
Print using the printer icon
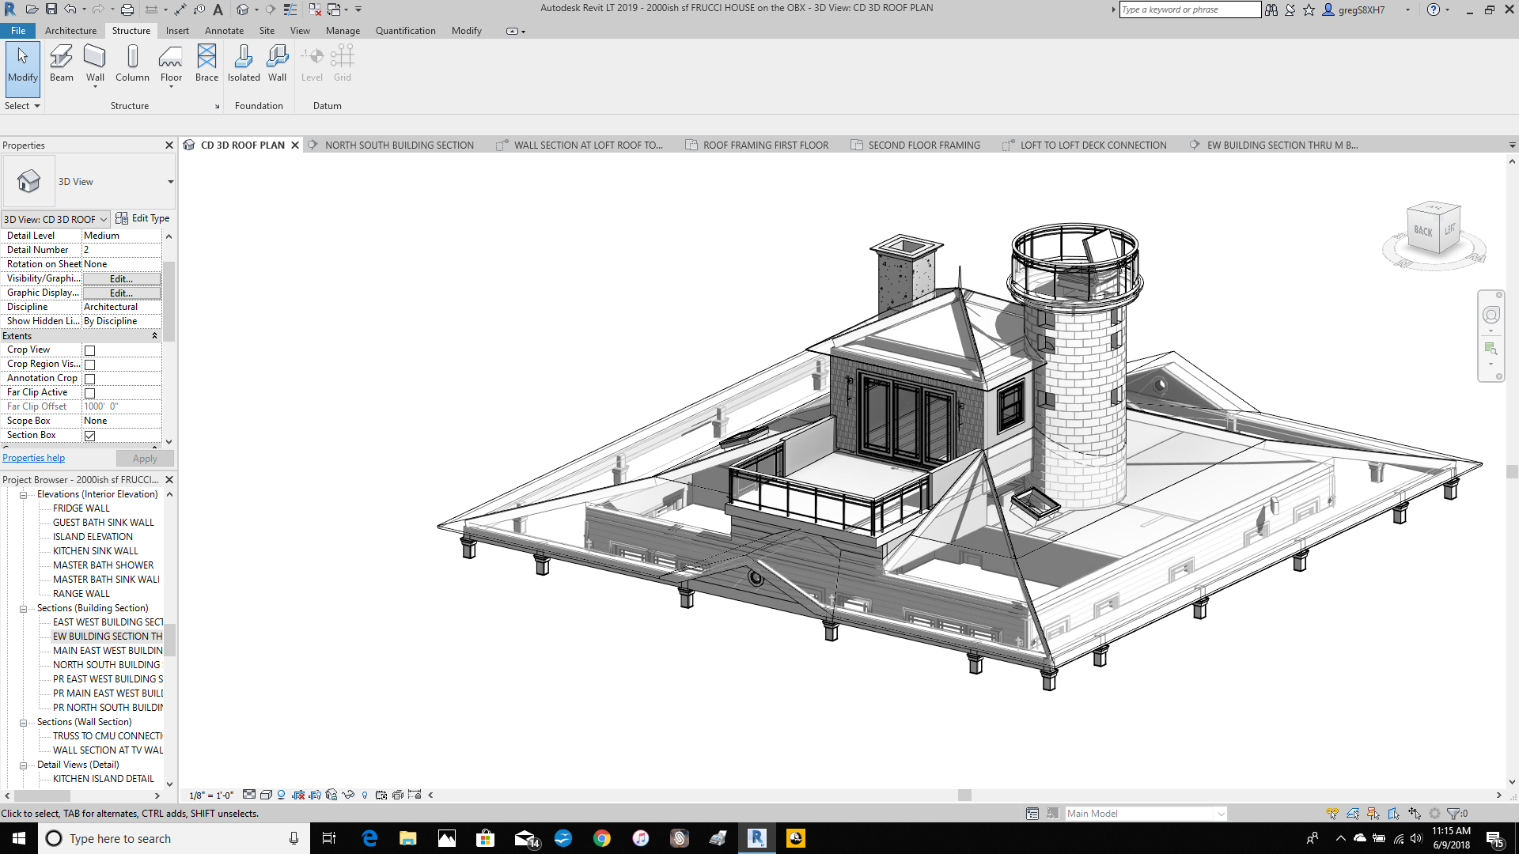[x=127, y=9]
